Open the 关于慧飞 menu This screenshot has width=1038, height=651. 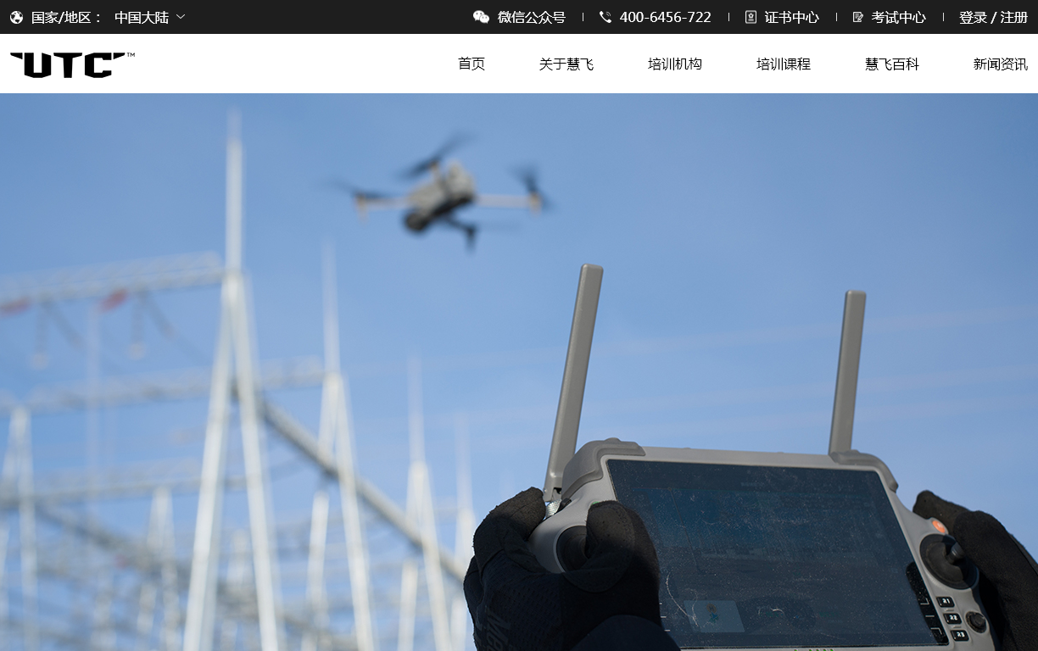(x=566, y=64)
